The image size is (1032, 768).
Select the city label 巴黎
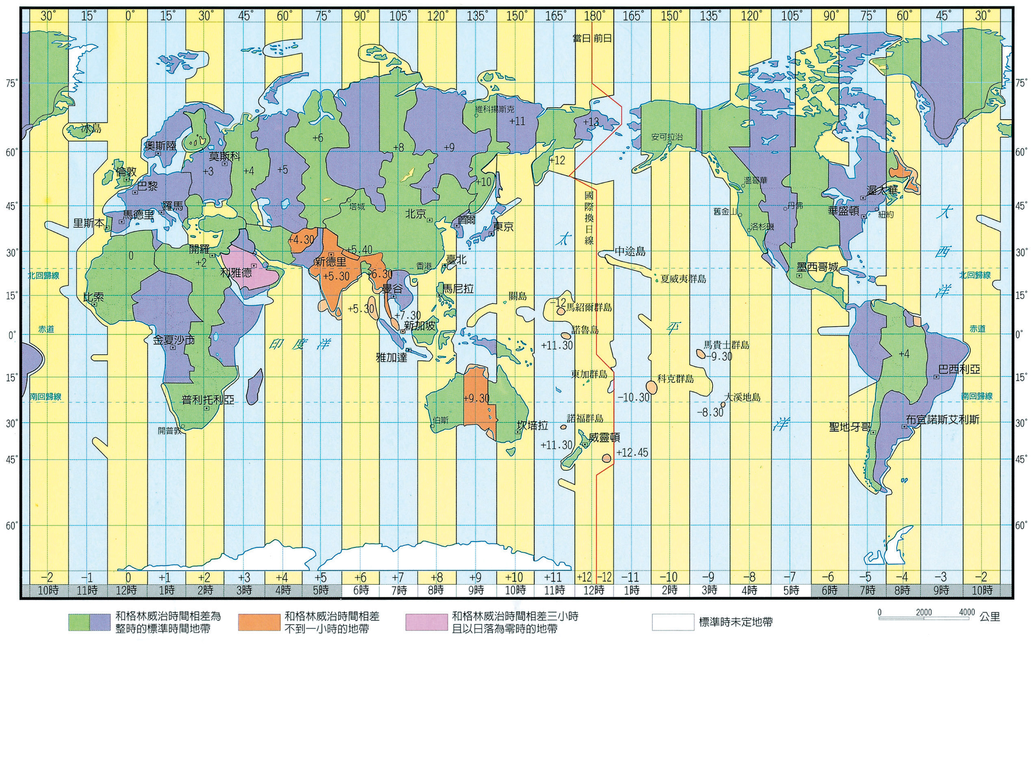pos(148,186)
